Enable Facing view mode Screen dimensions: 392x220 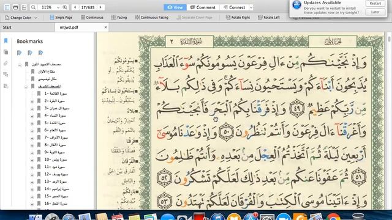(x=119, y=17)
